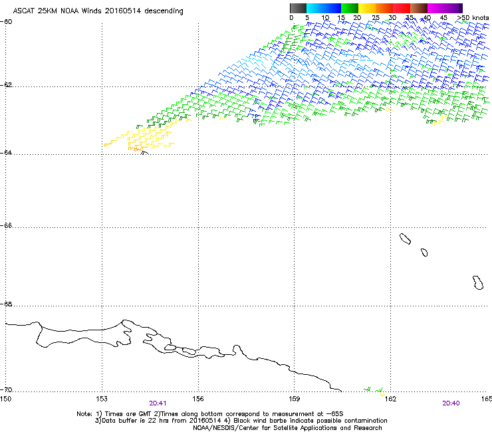The image size is (492, 432).
Task: Click the purple time label 20:40
Action: click(x=451, y=403)
